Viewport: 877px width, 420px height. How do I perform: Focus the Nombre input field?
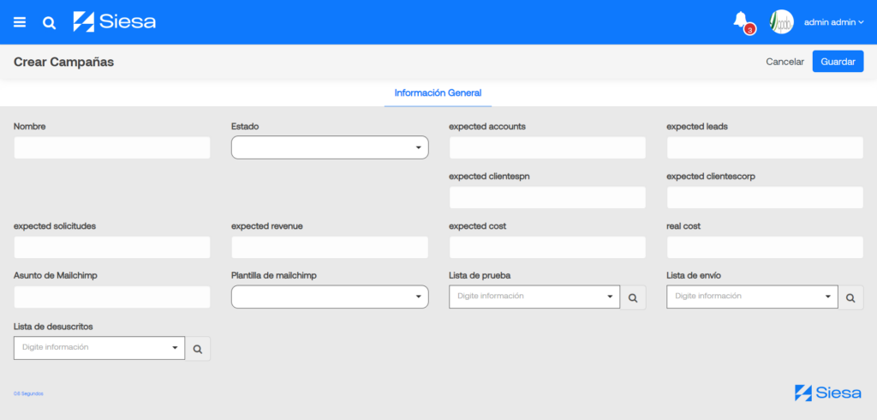[112, 147]
